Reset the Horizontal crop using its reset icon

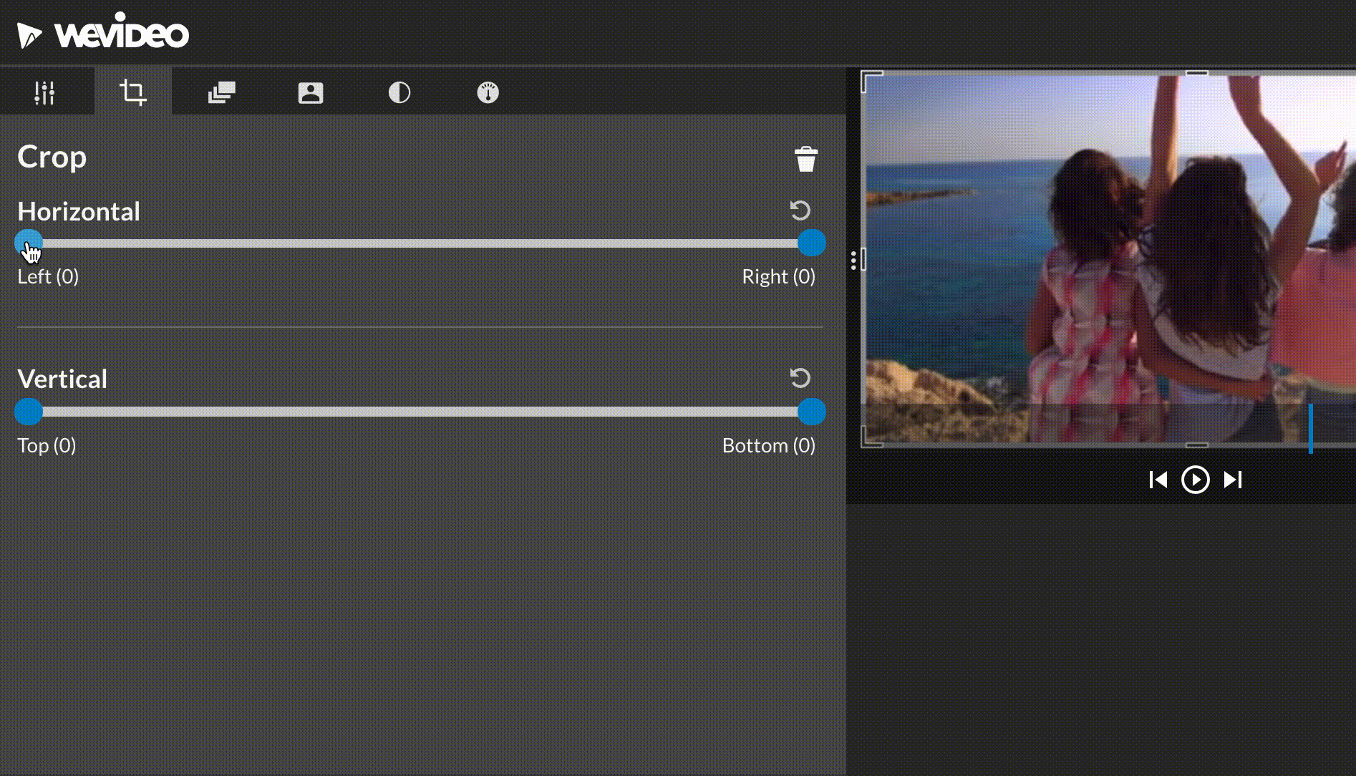point(800,210)
